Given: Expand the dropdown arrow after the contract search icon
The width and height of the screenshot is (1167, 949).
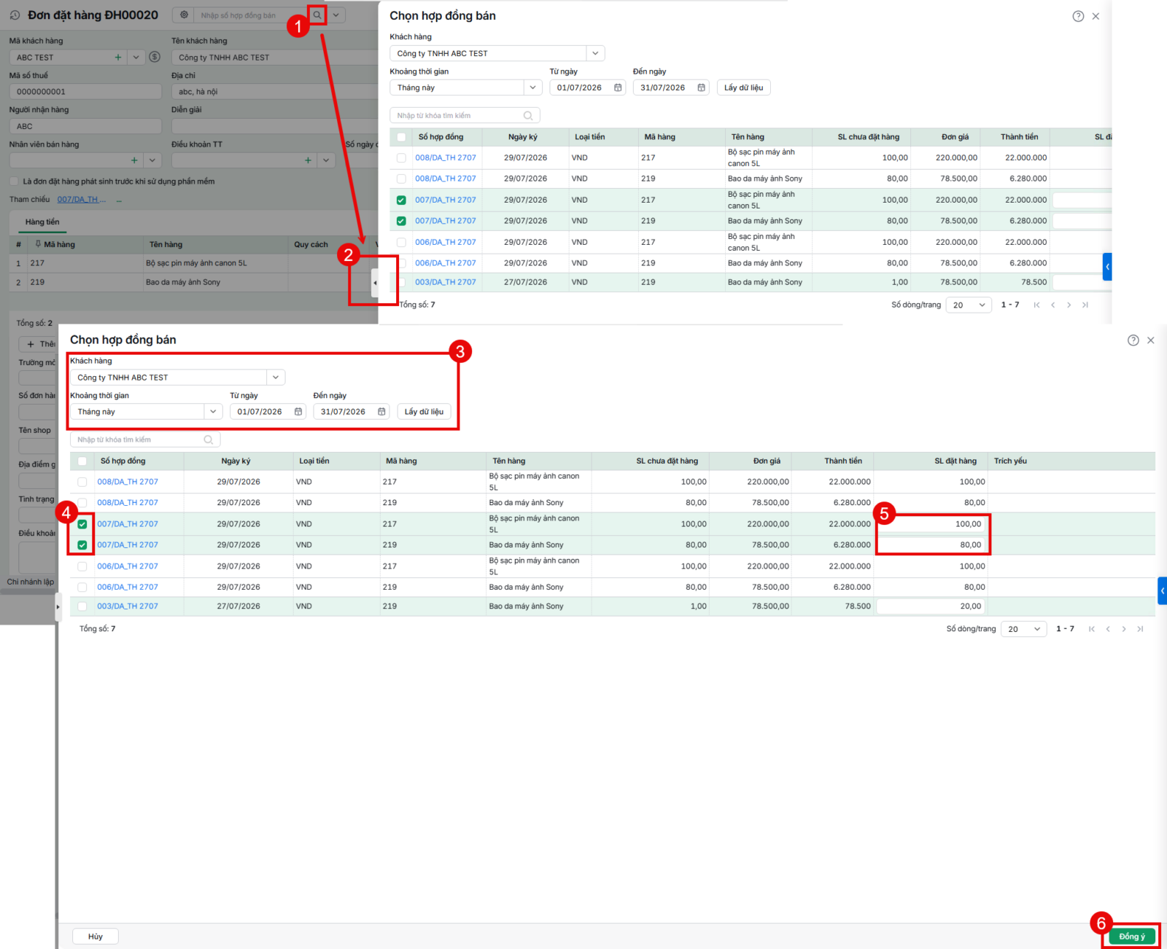Looking at the screenshot, I should click(336, 15).
